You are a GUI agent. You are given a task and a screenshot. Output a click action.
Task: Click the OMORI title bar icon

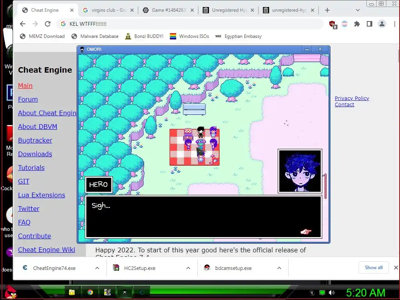(x=82, y=49)
